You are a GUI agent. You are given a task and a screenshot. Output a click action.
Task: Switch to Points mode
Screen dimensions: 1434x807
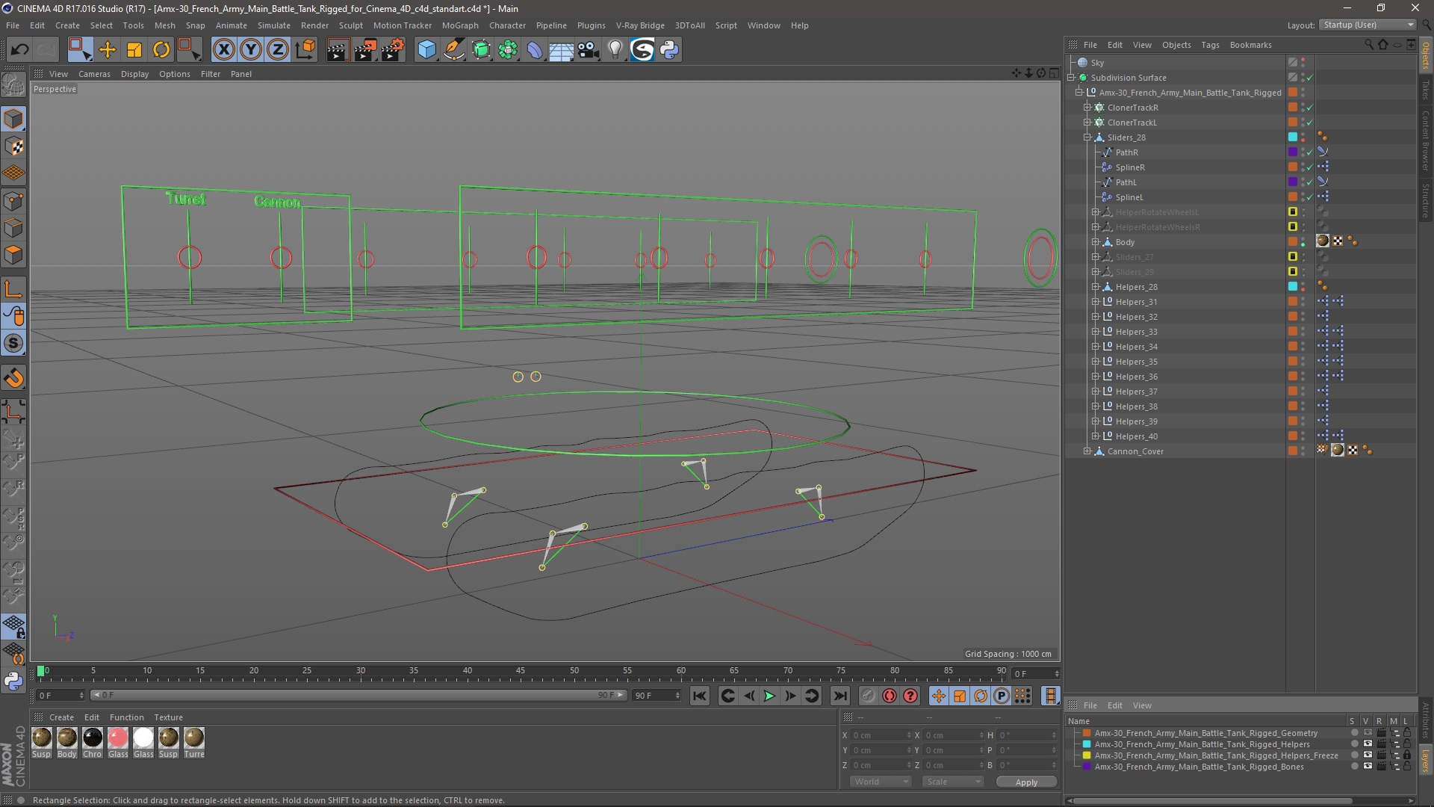click(13, 201)
